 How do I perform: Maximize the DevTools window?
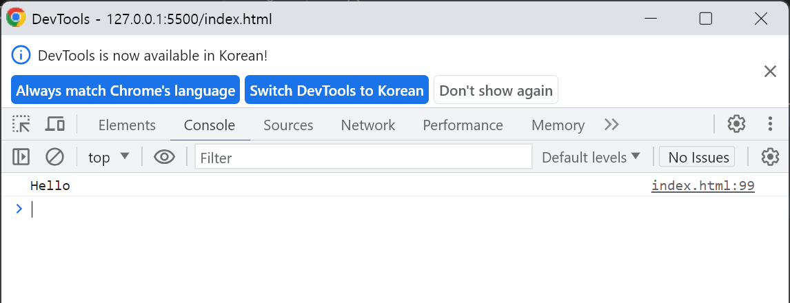click(706, 19)
